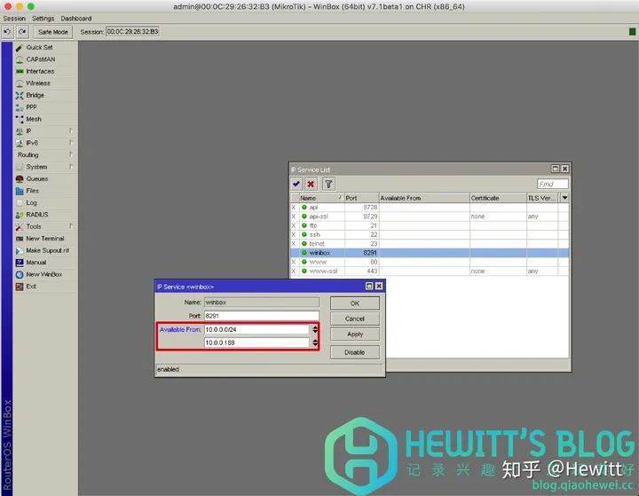Sort by Name column header
Image resolution: width=639 pixels, height=496 pixels.
(x=321, y=198)
